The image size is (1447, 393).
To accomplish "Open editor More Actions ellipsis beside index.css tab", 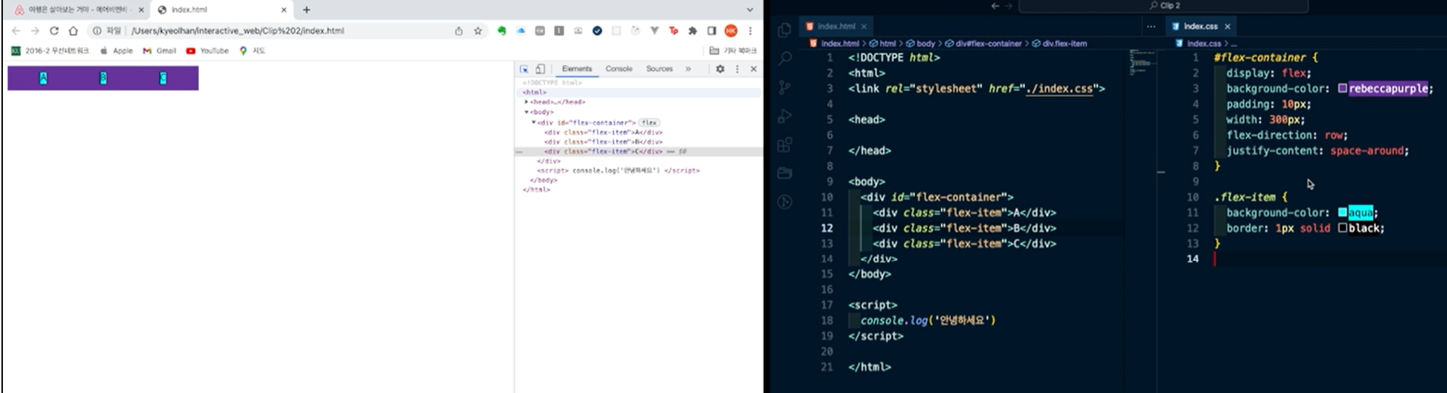I will click(1151, 26).
